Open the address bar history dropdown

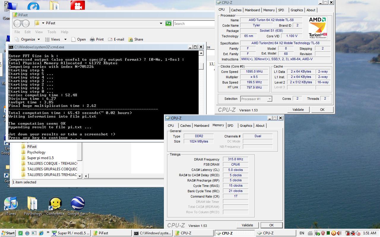point(161,23)
